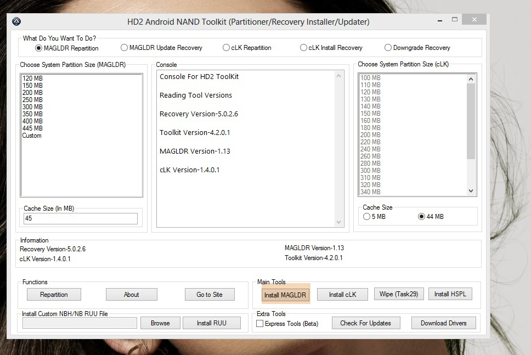Click Toolkit Version-4.2.0.1 console line
This screenshot has width=531, height=355.
pyautogui.click(x=195, y=132)
